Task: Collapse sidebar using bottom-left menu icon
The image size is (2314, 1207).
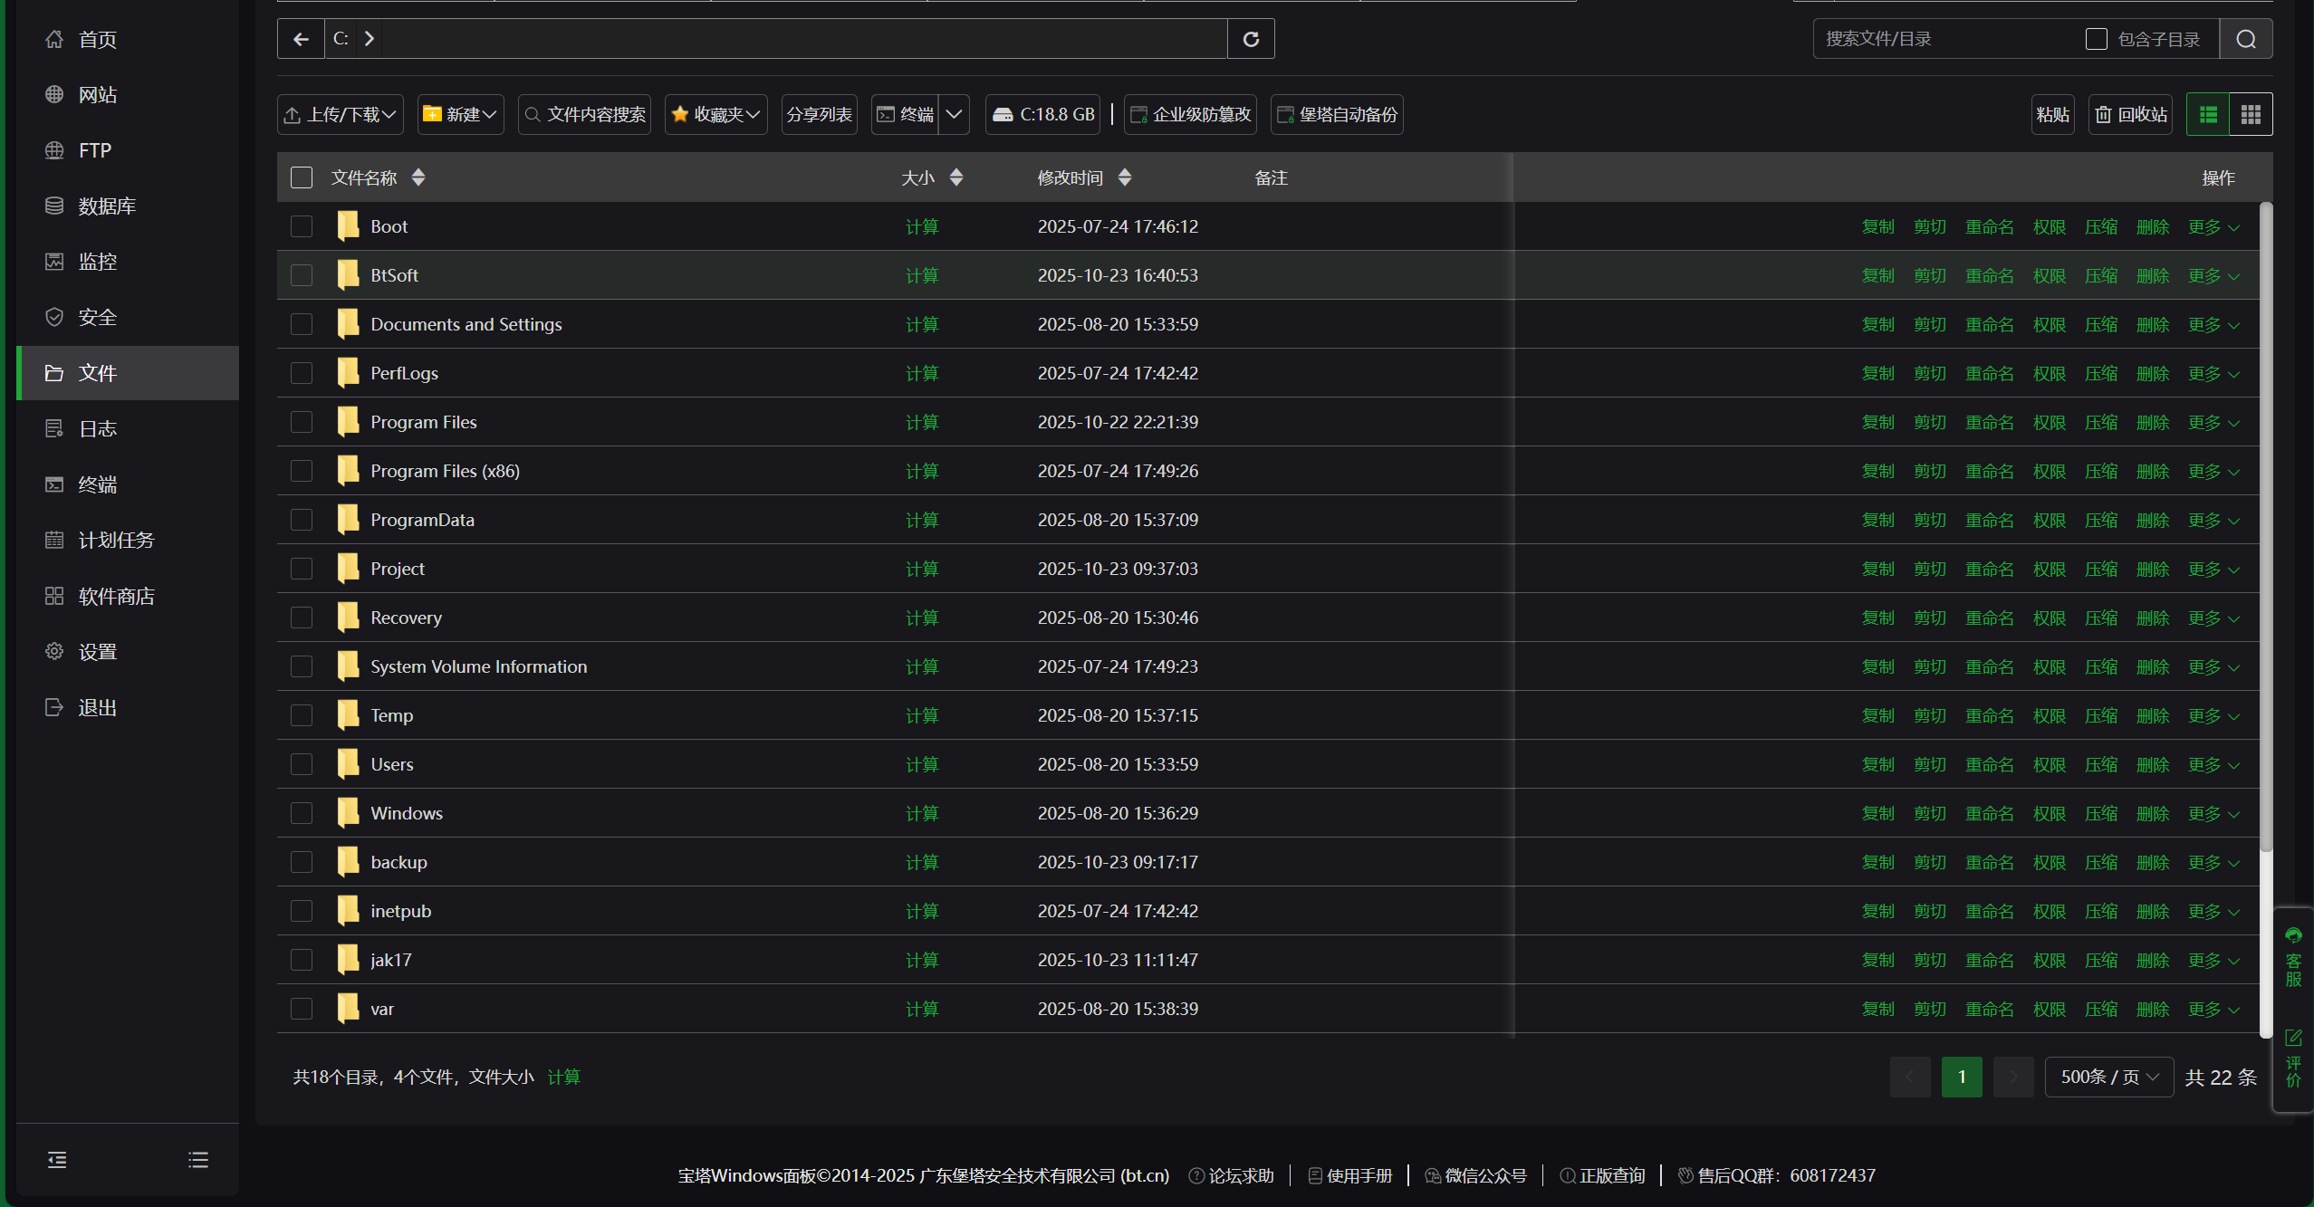Action: [x=57, y=1160]
